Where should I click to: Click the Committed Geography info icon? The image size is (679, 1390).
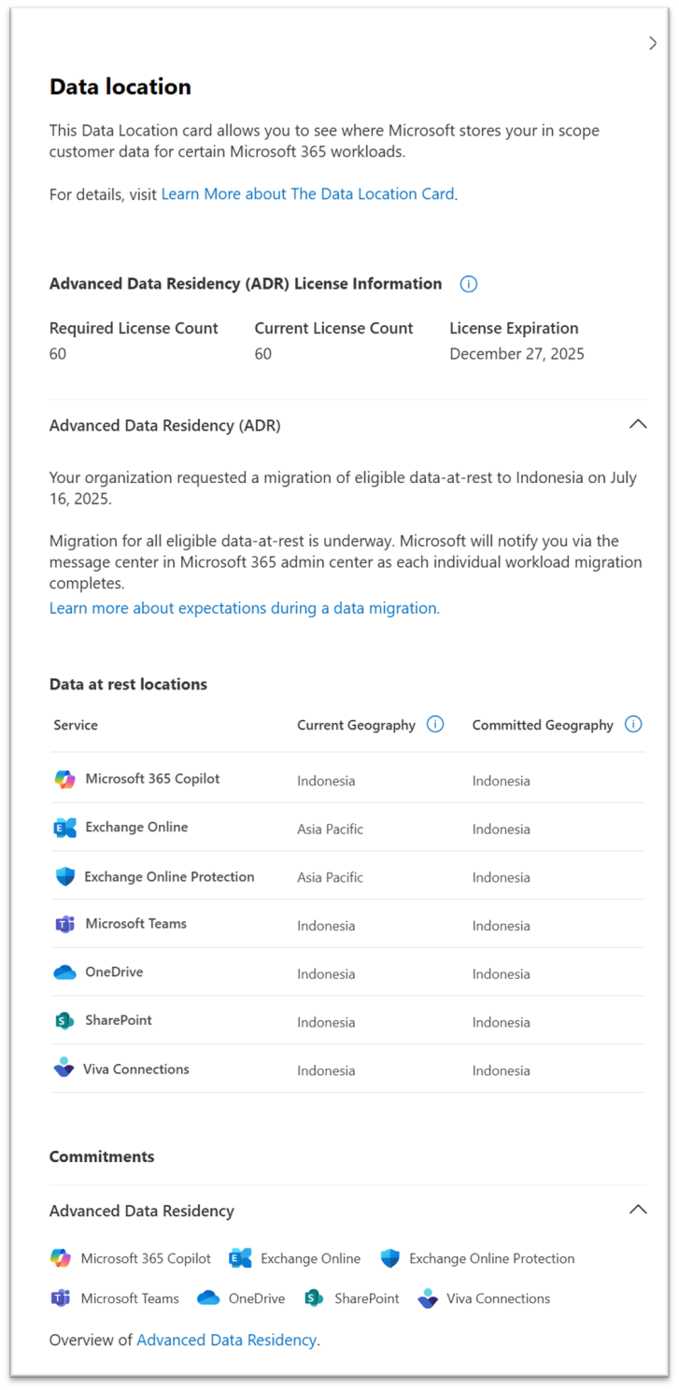click(x=633, y=724)
